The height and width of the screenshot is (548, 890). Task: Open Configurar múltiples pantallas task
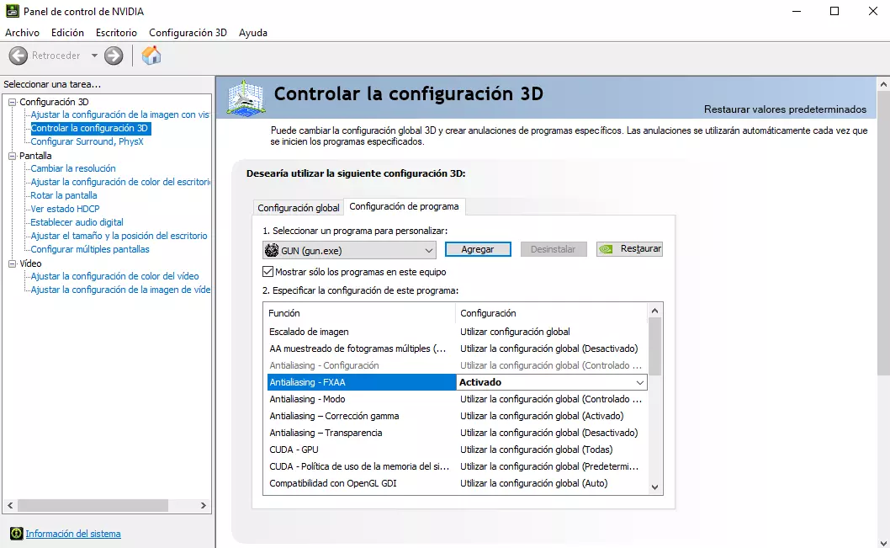(x=90, y=249)
